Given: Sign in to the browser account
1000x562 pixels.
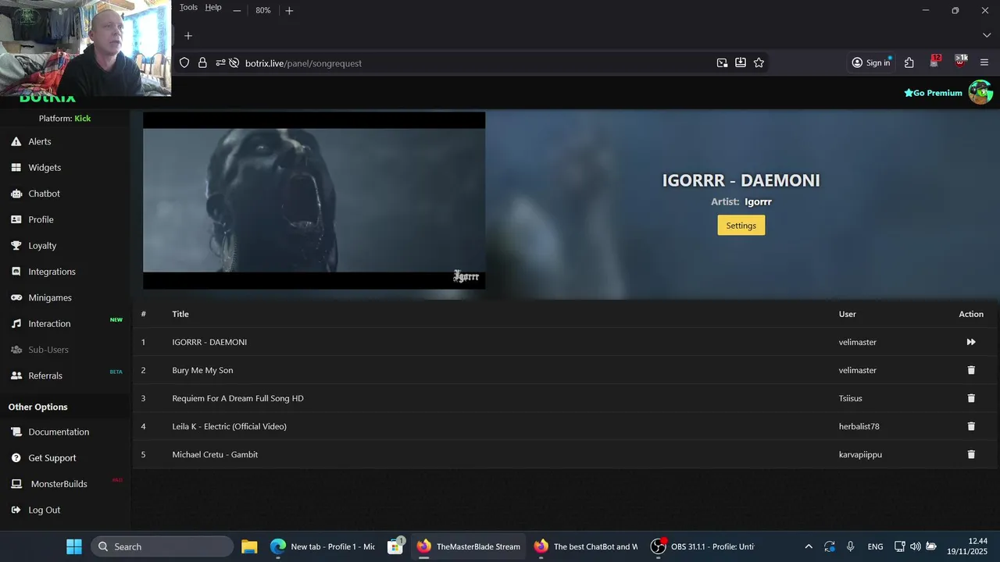Looking at the screenshot, I should point(871,62).
